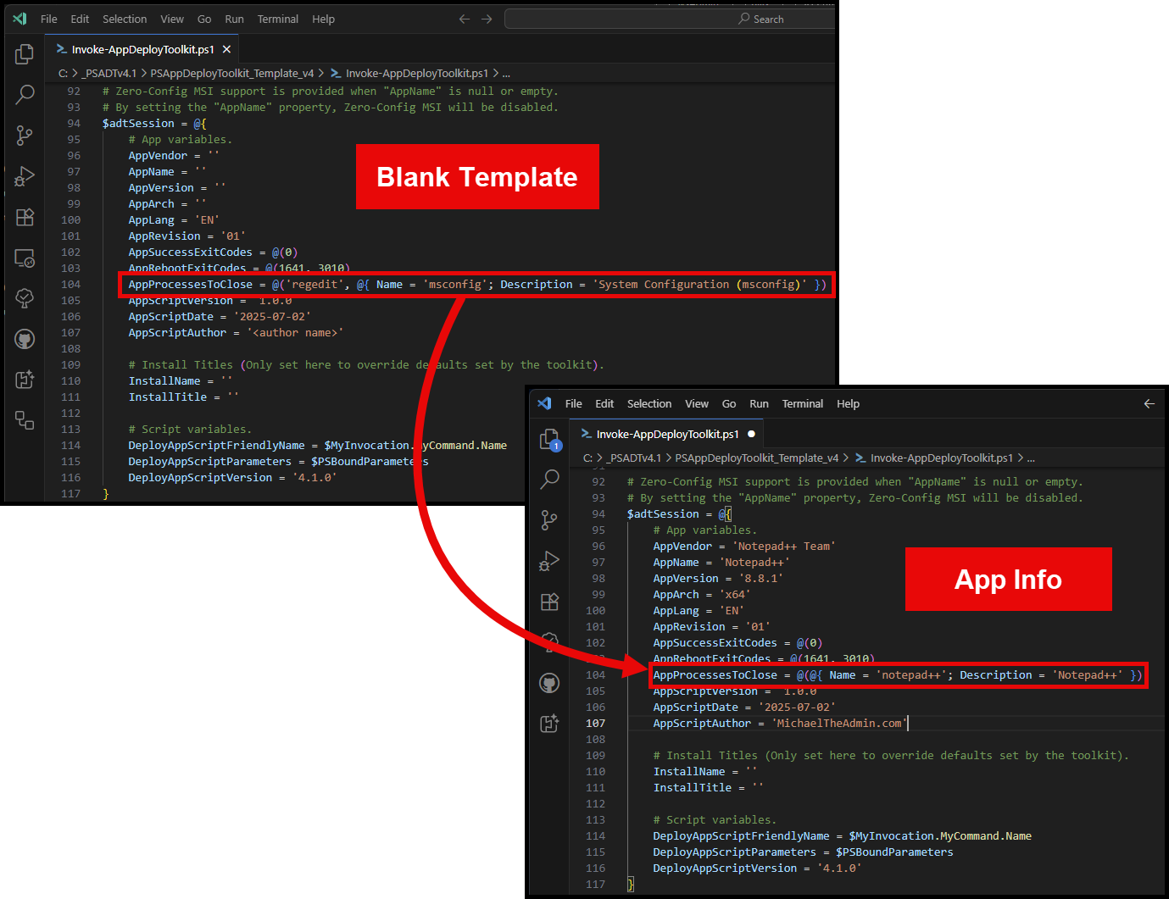Click Go Forward arrow in Blank Template title bar
This screenshot has width=1169, height=899.
pyautogui.click(x=487, y=19)
